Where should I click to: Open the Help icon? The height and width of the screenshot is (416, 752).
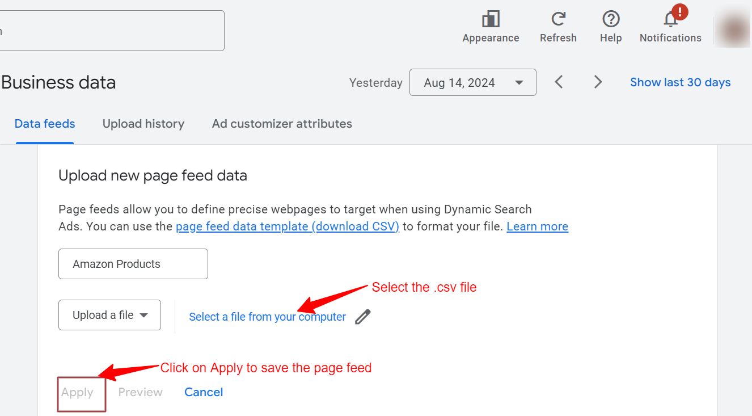pyautogui.click(x=611, y=19)
